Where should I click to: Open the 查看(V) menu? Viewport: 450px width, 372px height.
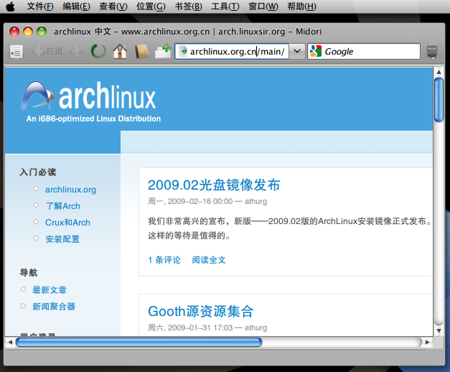(113, 6)
